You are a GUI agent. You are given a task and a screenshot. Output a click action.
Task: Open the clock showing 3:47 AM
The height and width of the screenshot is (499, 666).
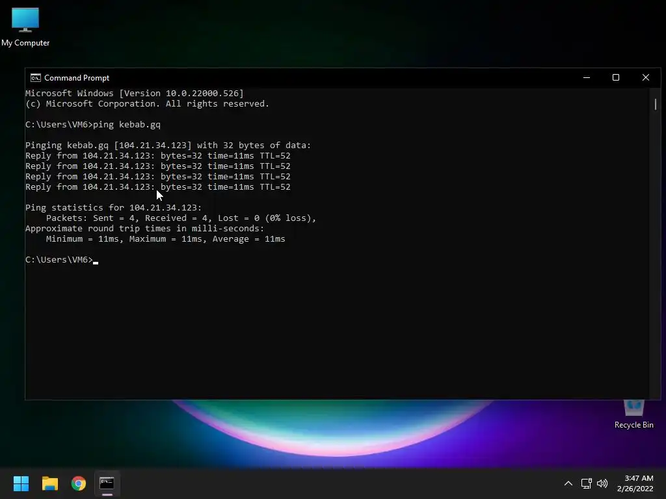pyautogui.click(x=635, y=483)
